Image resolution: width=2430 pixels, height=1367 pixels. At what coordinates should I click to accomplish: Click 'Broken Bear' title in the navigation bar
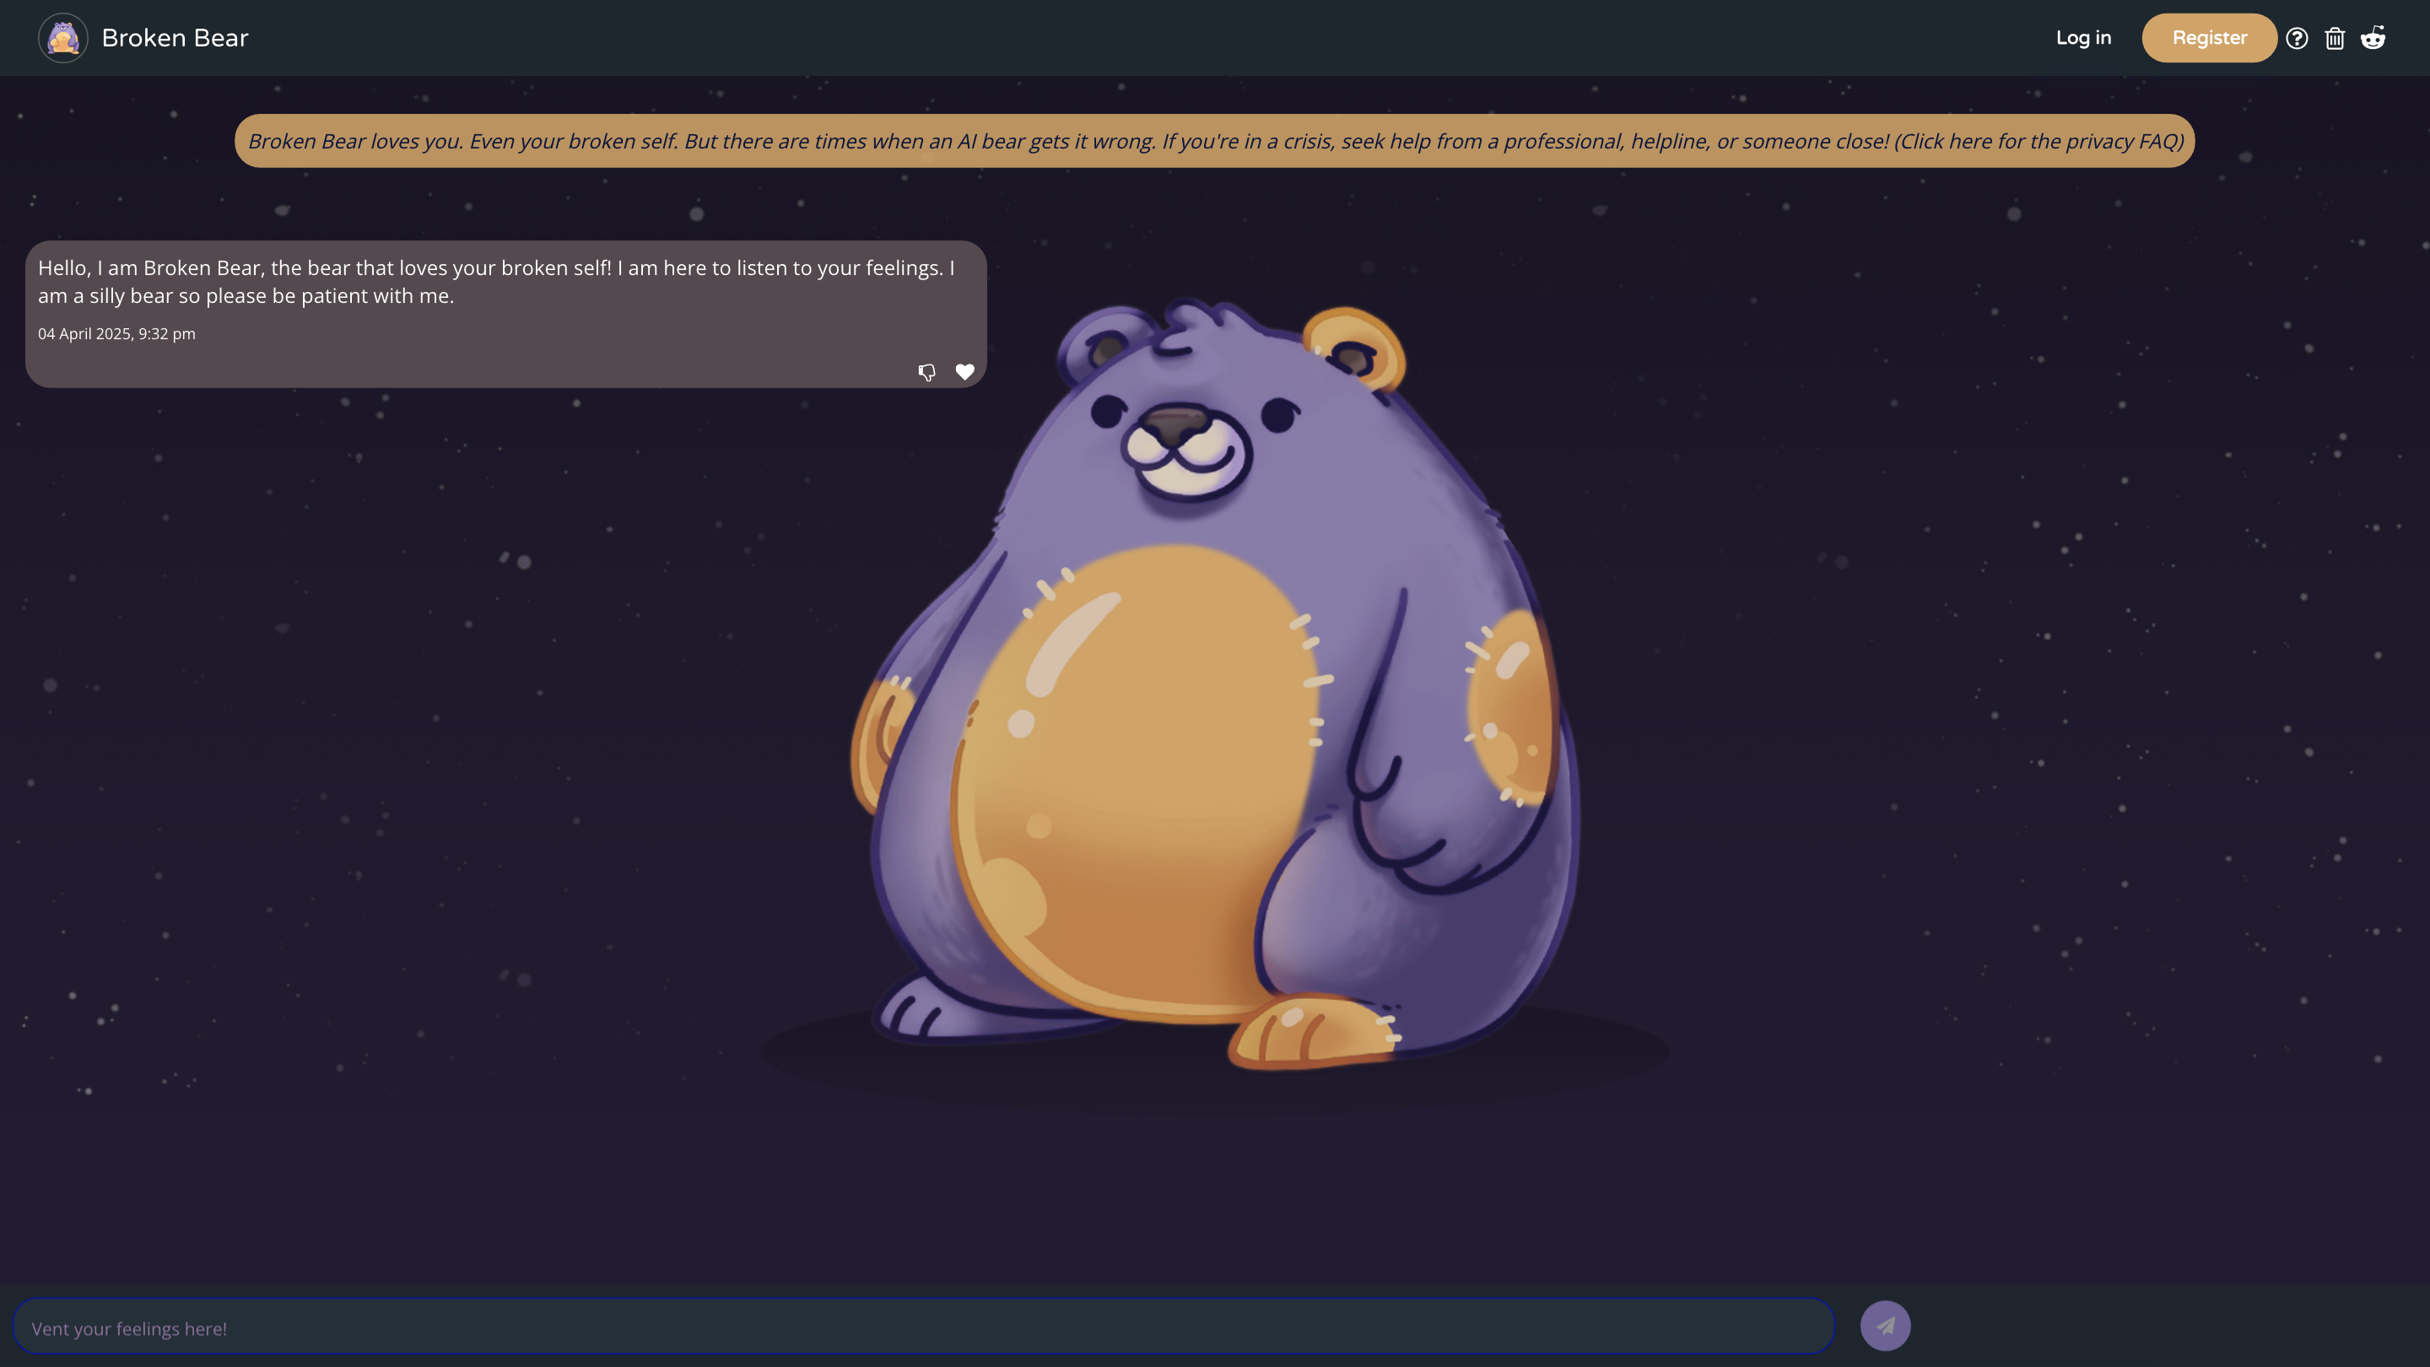[175, 38]
